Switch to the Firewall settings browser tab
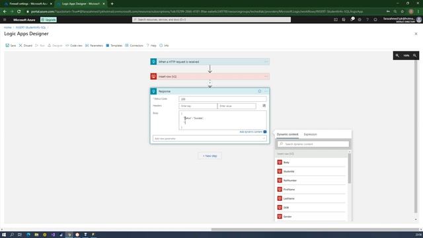This screenshot has width=423, height=238. coord(28,4)
